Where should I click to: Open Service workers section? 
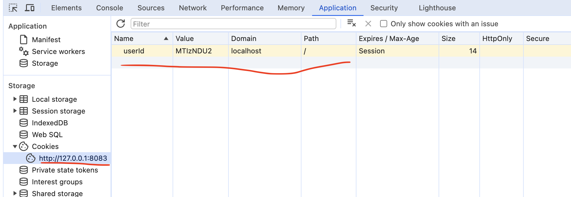[x=58, y=52]
